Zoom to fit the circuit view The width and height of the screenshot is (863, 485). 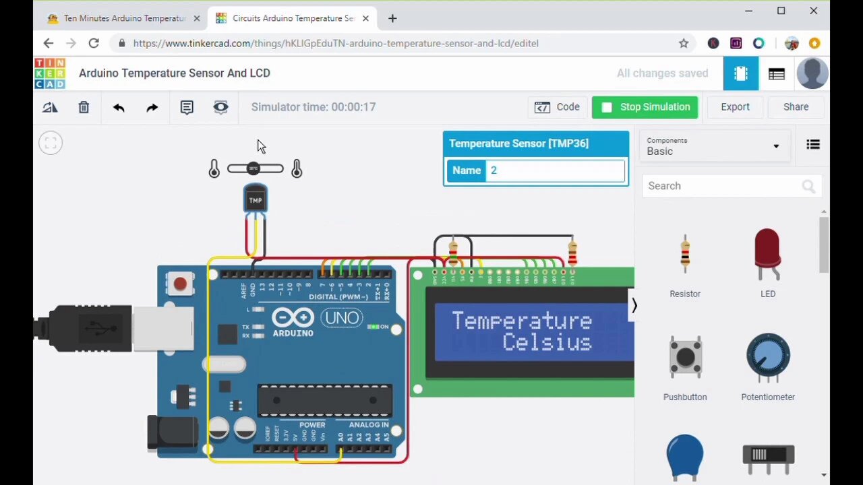click(51, 143)
